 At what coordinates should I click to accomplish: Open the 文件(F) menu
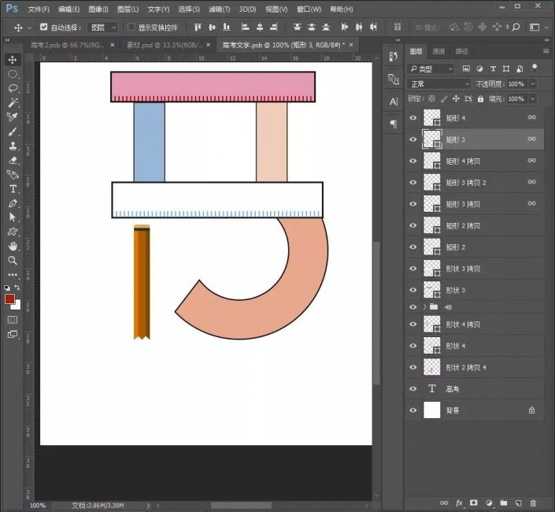point(39,9)
